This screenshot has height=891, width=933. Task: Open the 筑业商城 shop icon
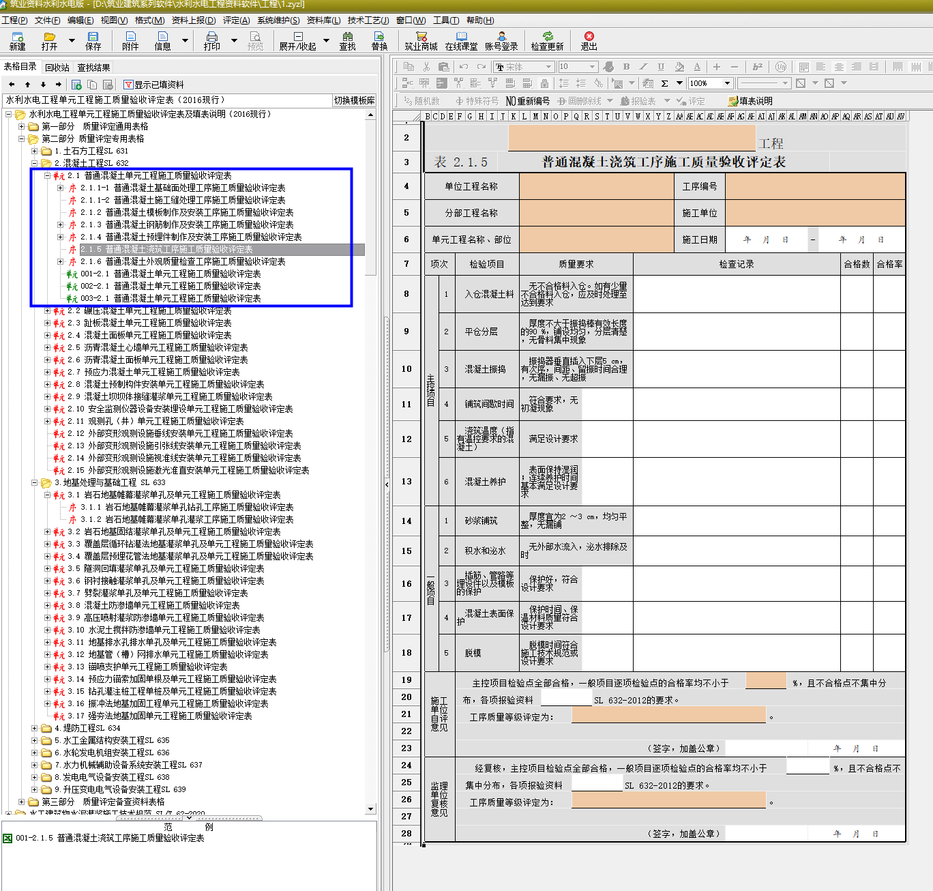[421, 41]
